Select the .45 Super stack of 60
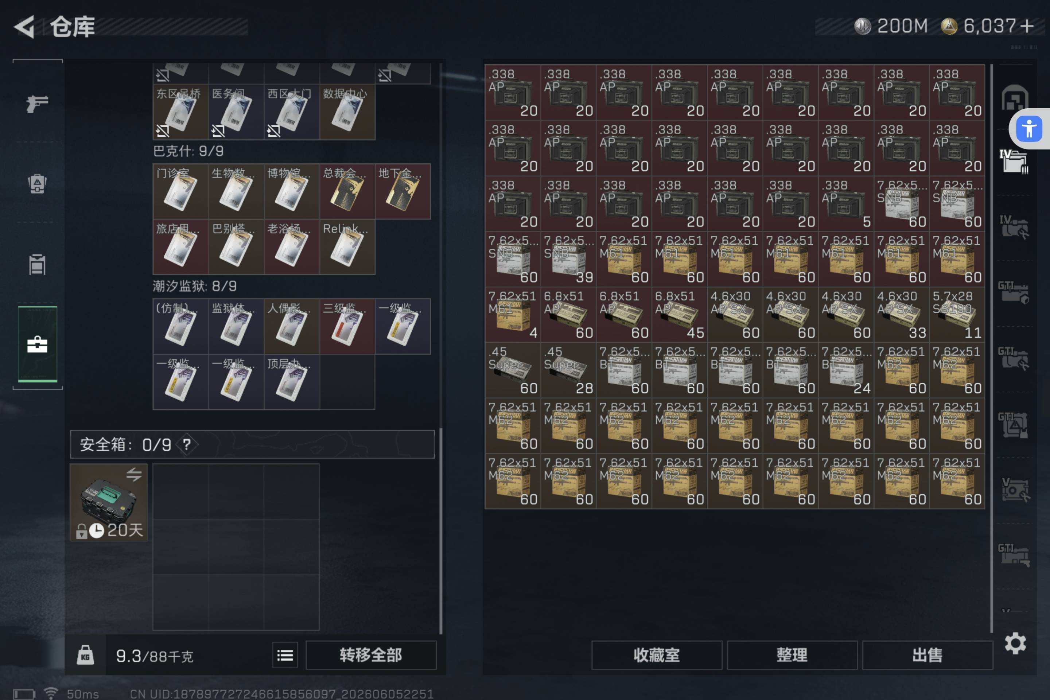Screen dimensions: 1050x700 [513, 370]
